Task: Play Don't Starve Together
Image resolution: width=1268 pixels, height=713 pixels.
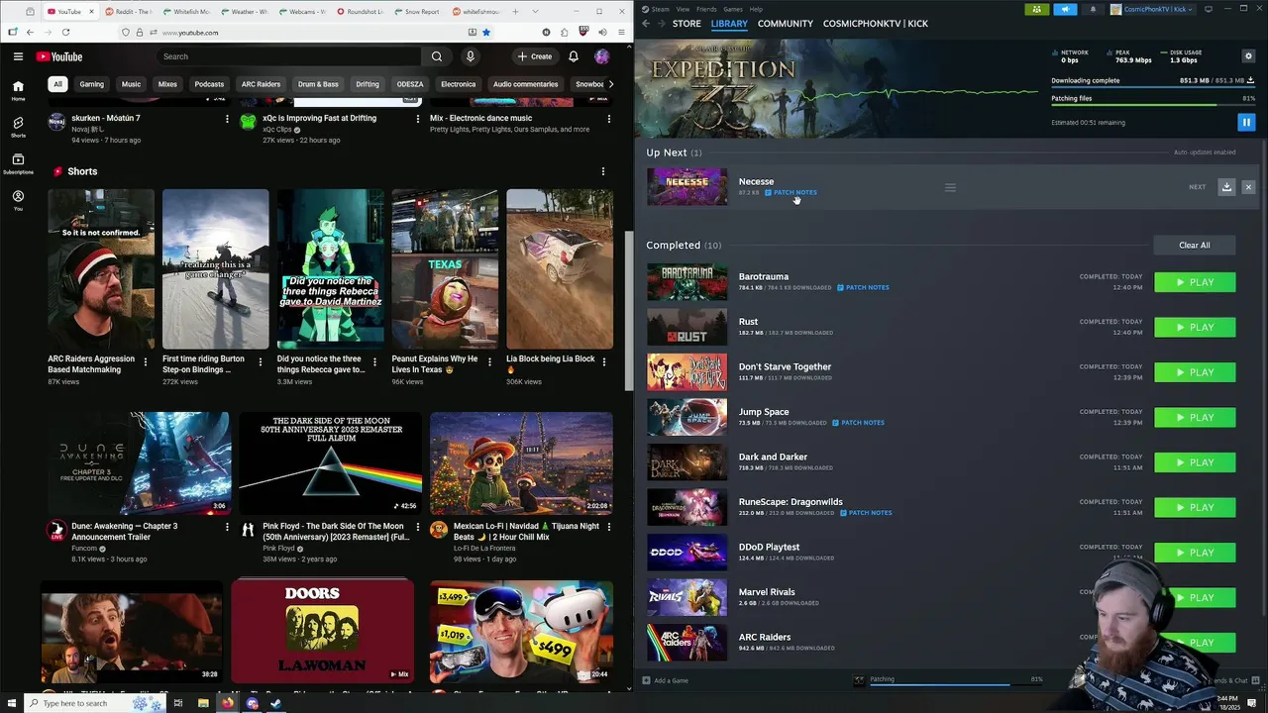Action: [x=1195, y=372]
